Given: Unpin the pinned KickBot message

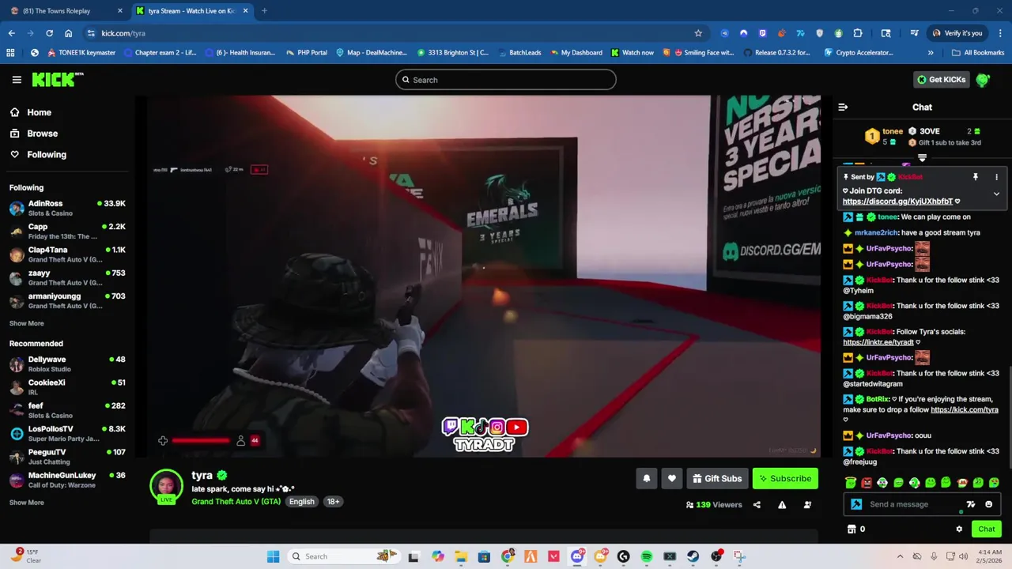Looking at the screenshot, I should (976, 177).
